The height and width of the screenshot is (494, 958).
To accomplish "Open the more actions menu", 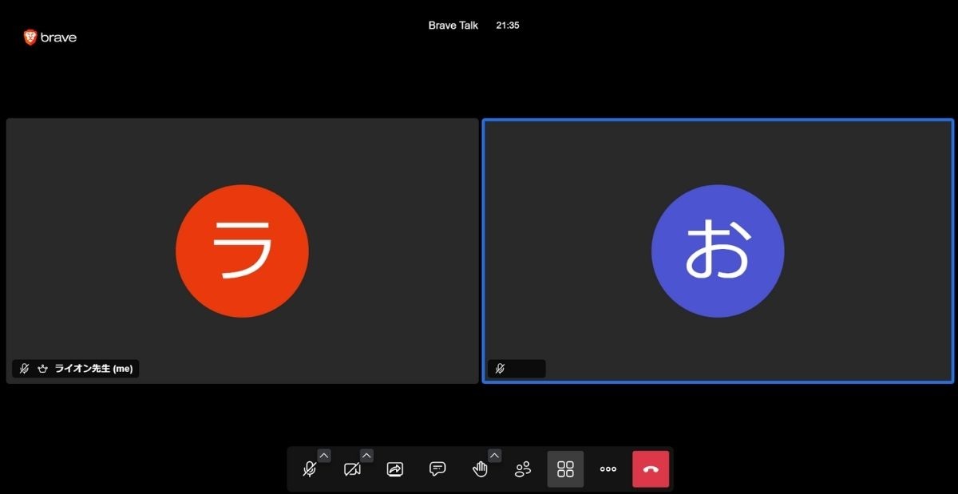I will pyautogui.click(x=608, y=469).
